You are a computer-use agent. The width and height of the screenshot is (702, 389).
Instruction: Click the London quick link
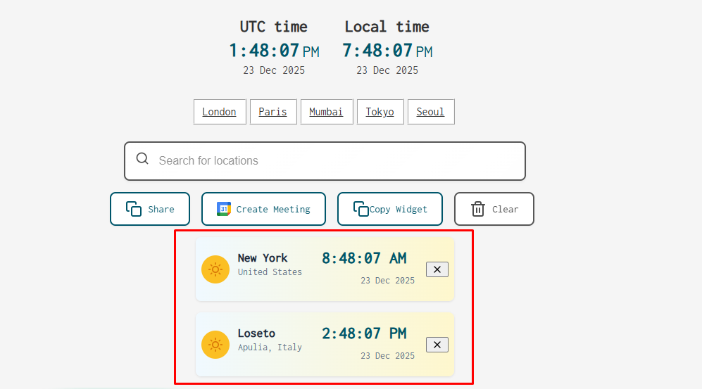coord(220,112)
